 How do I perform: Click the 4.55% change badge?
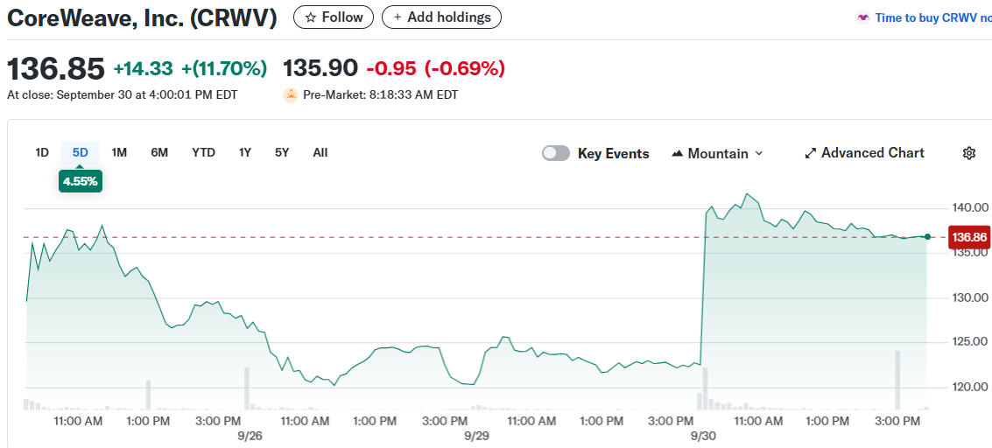click(81, 182)
